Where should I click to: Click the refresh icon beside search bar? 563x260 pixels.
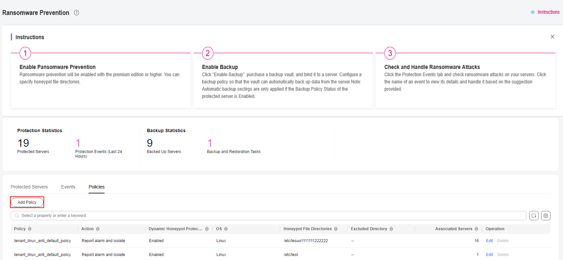tap(534, 216)
